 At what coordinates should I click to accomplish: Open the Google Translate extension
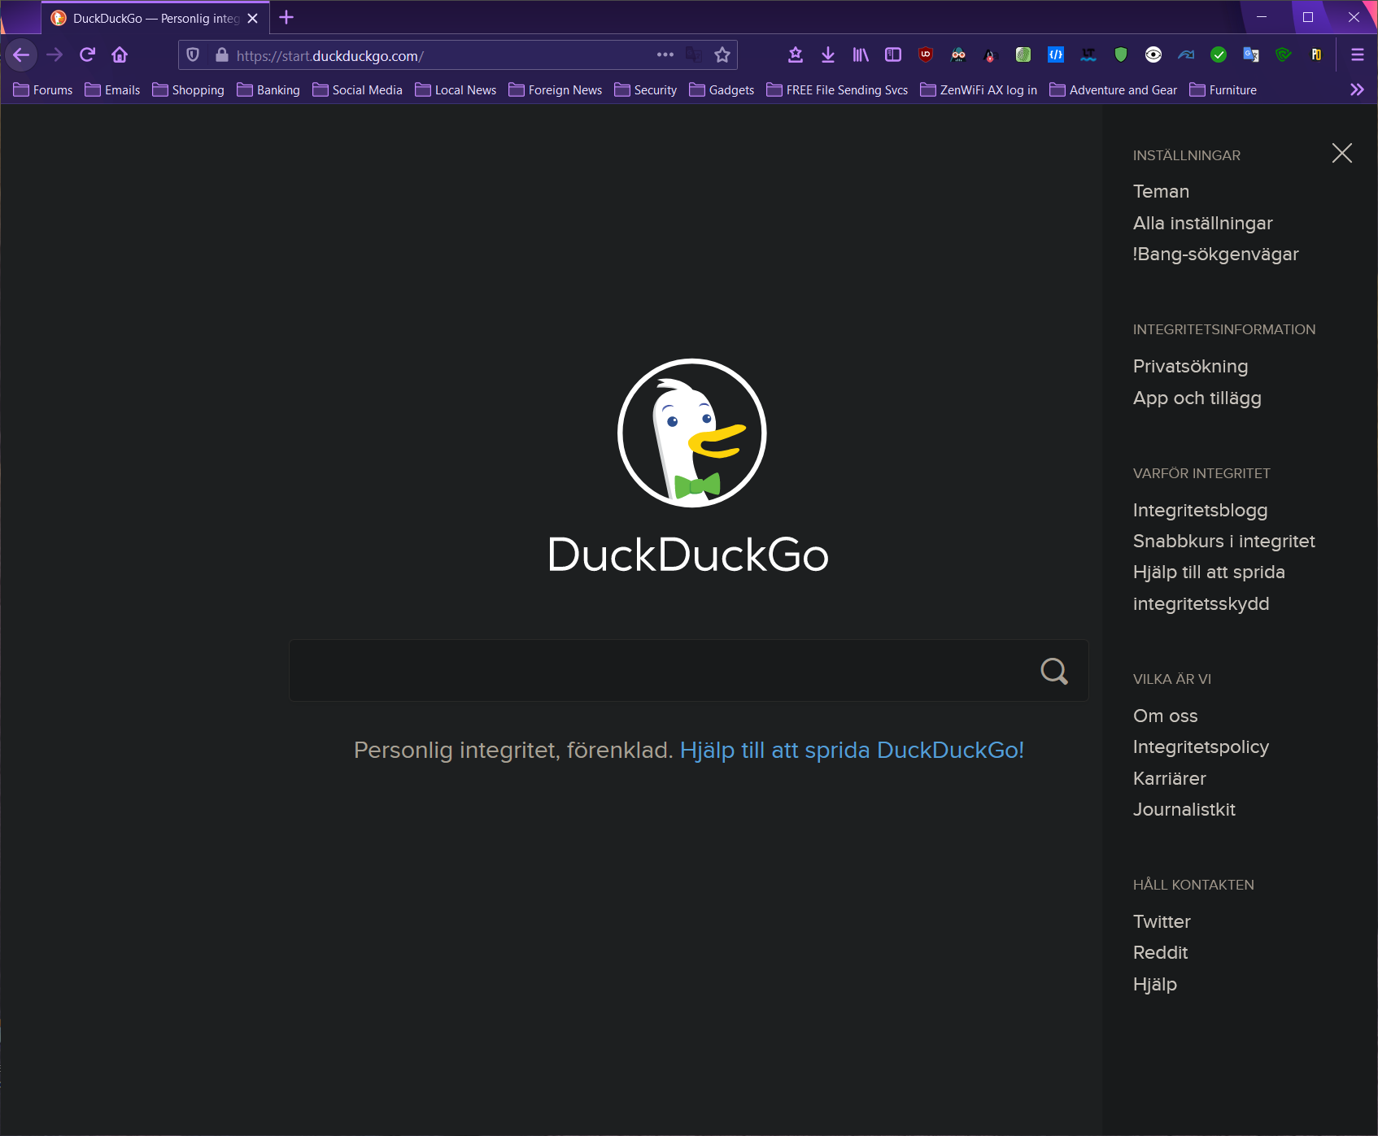[1251, 55]
